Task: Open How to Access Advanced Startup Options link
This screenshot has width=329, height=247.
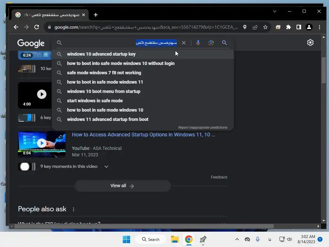Action: tap(144, 135)
